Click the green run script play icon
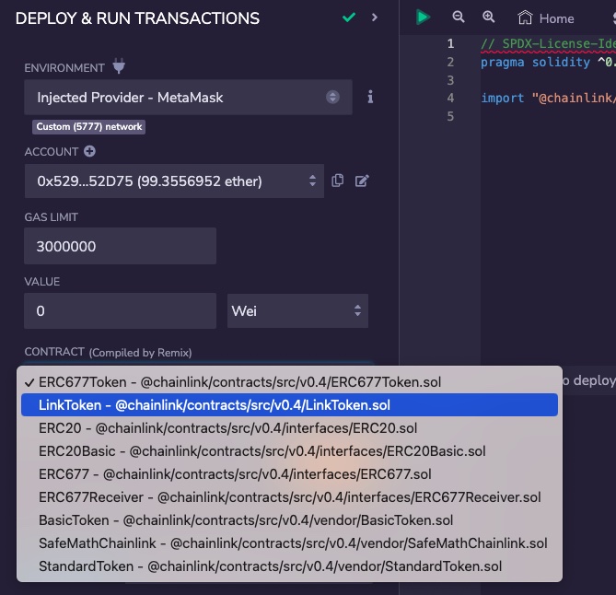The image size is (616, 595). 423,17
